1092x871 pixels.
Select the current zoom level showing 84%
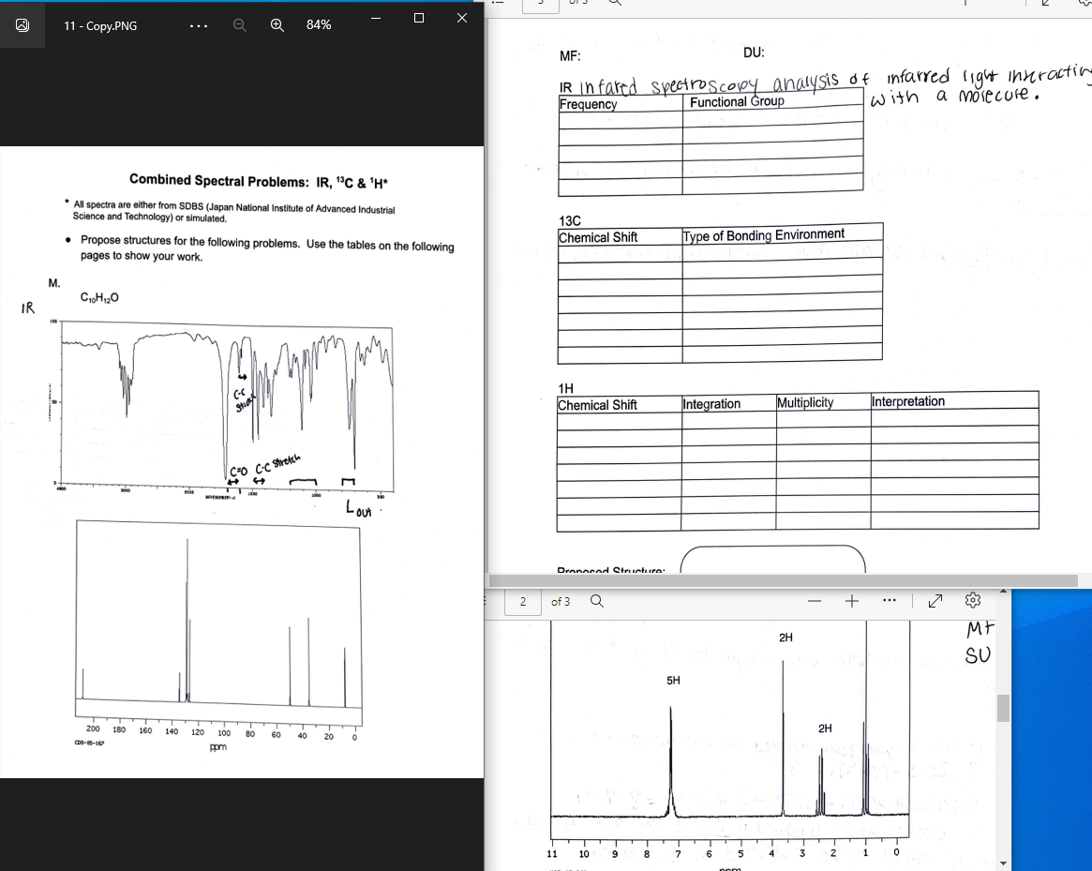click(x=319, y=24)
